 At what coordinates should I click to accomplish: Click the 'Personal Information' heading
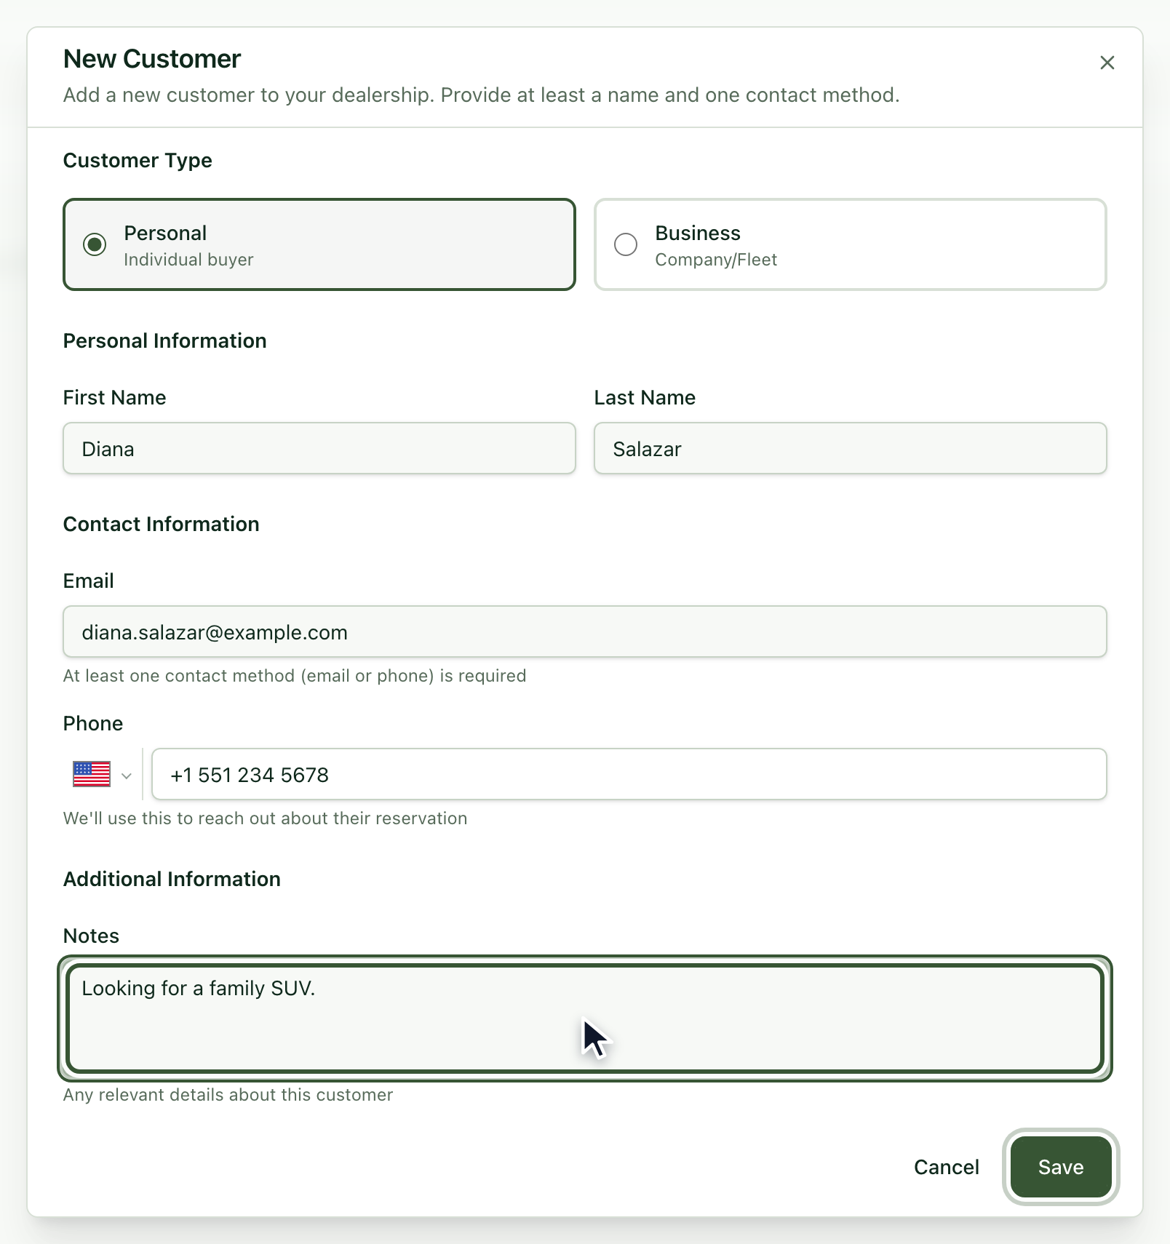pyautogui.click(x=164, y=340)
